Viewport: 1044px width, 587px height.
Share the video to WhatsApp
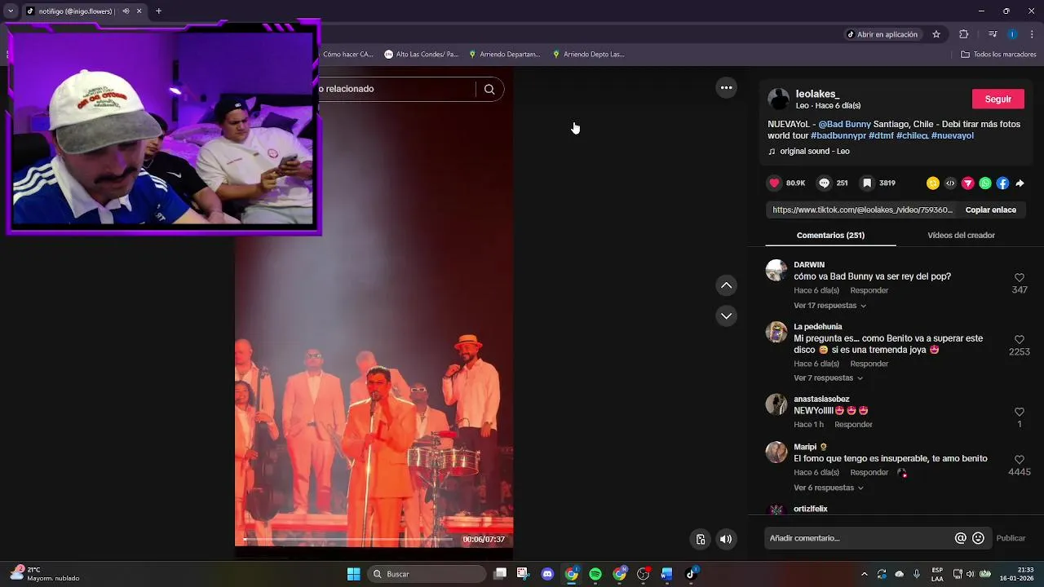coord(985,183)
